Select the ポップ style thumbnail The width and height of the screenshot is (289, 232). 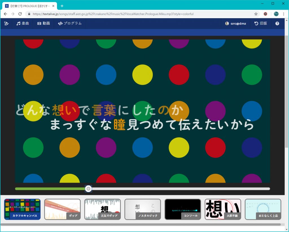[62, 209]
